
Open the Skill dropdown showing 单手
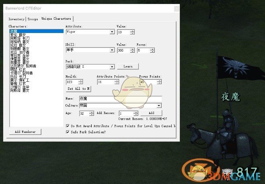click(112, 50)
